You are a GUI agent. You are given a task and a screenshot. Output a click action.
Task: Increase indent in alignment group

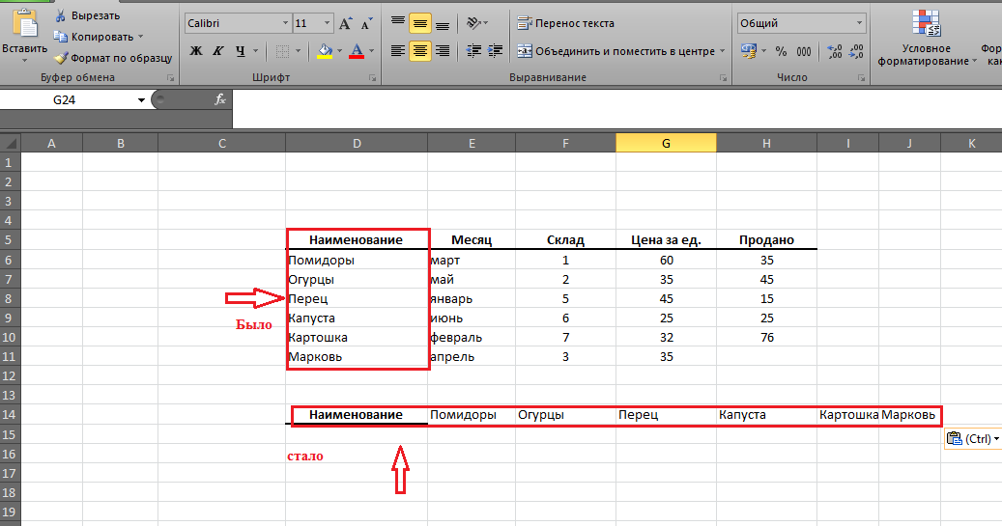coord(496,50)
